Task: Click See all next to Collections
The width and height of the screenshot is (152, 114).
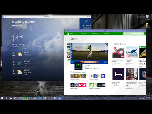Action: [x=84, y=72]
